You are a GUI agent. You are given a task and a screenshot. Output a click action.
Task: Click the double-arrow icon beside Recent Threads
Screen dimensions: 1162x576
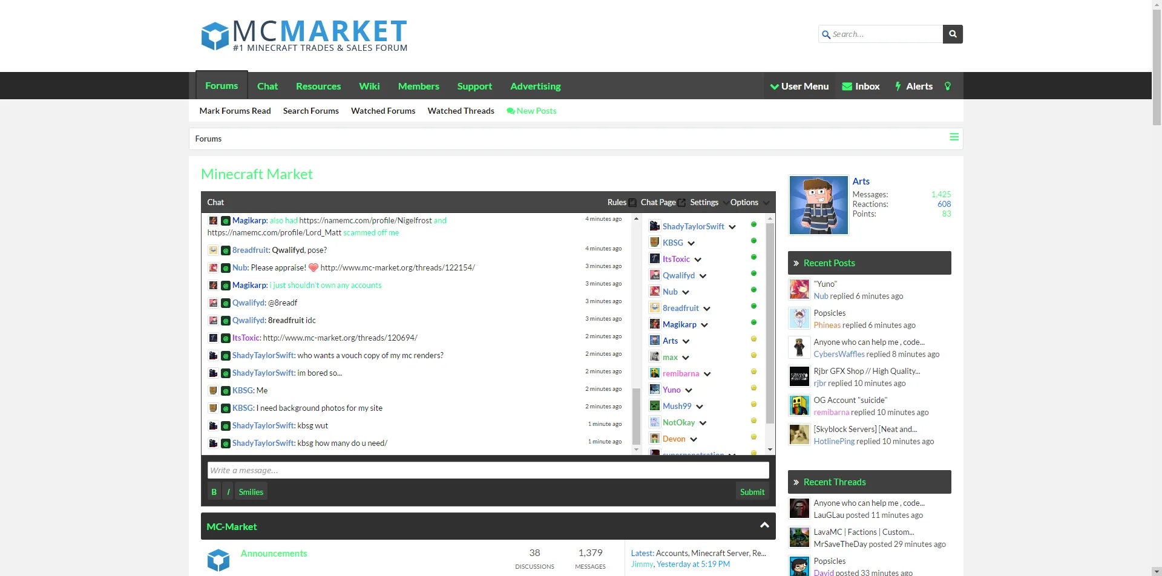coord(796,482)
